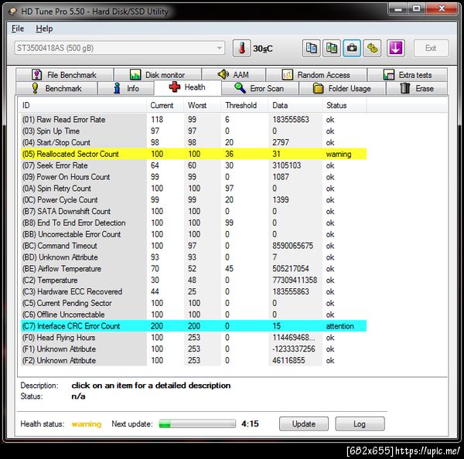Select the Seek Error Rate row
The image size is (464, 459).
[193, 165]
